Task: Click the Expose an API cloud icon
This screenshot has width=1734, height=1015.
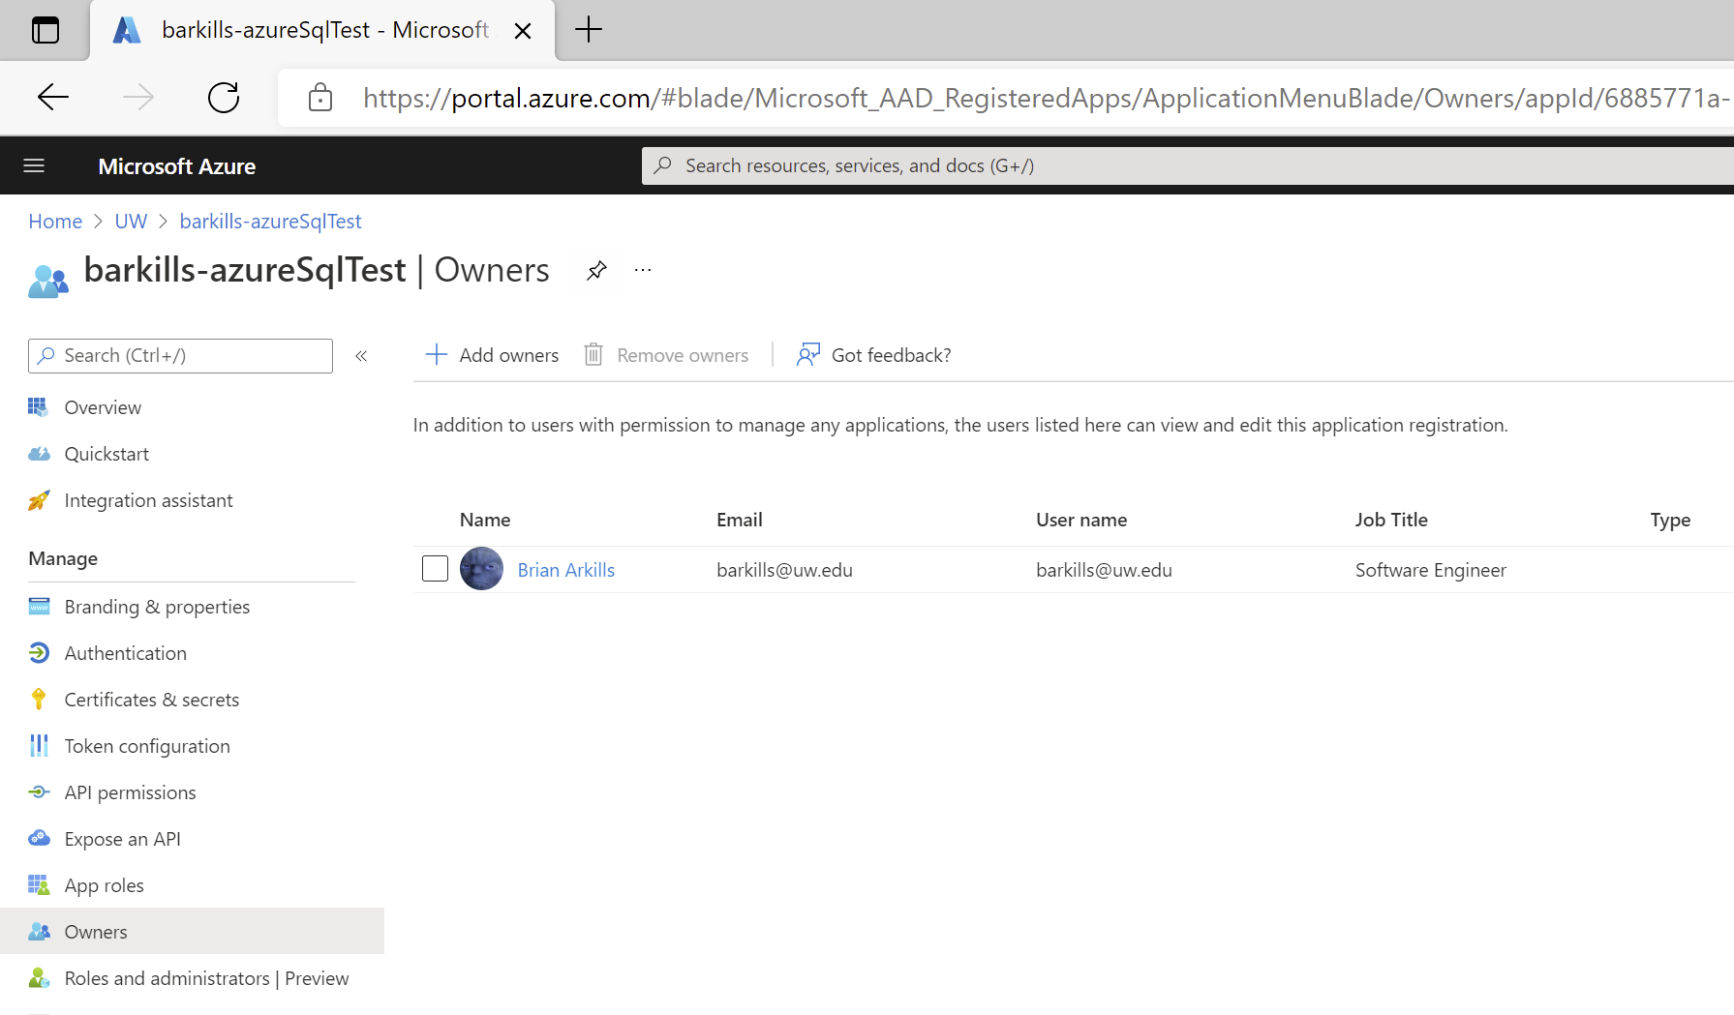Action: (39, 839)
